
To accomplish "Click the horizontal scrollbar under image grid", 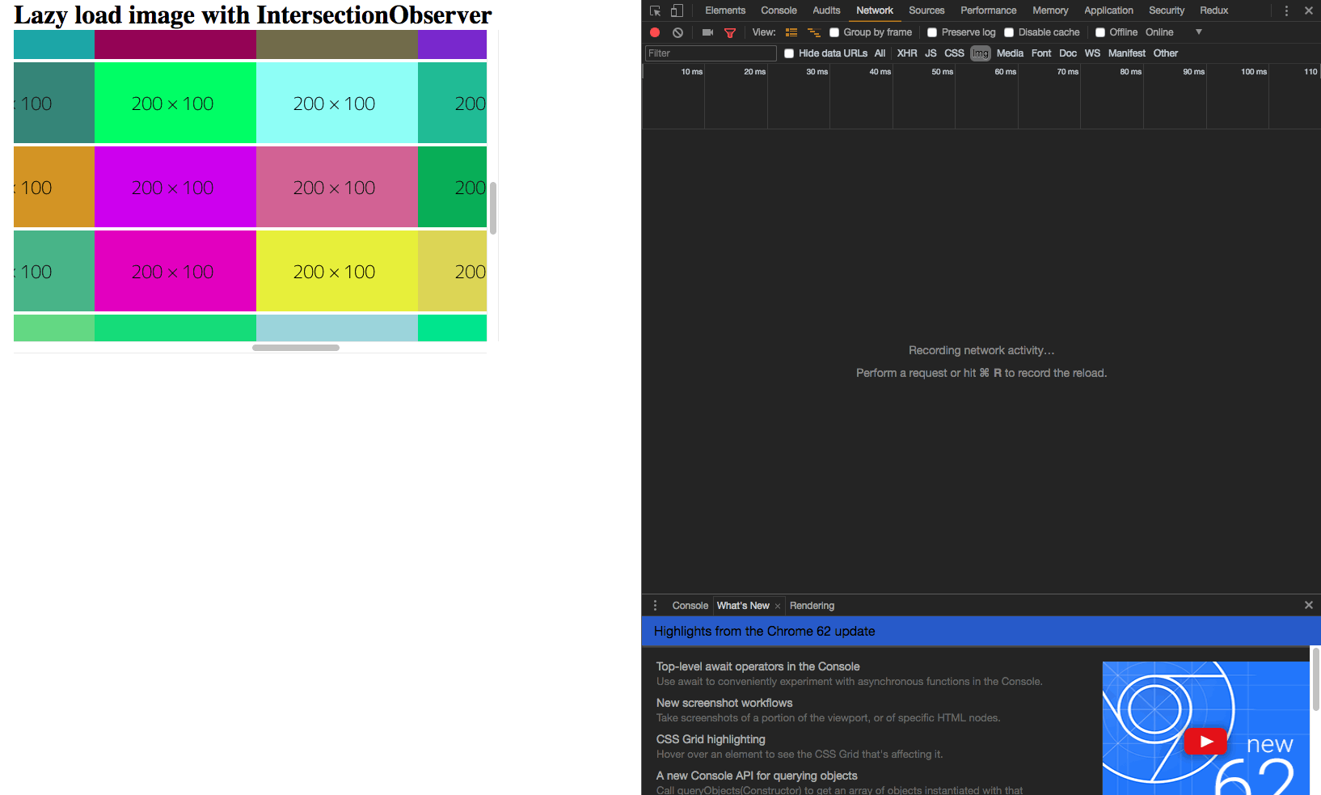I will (x=296, y=348).
